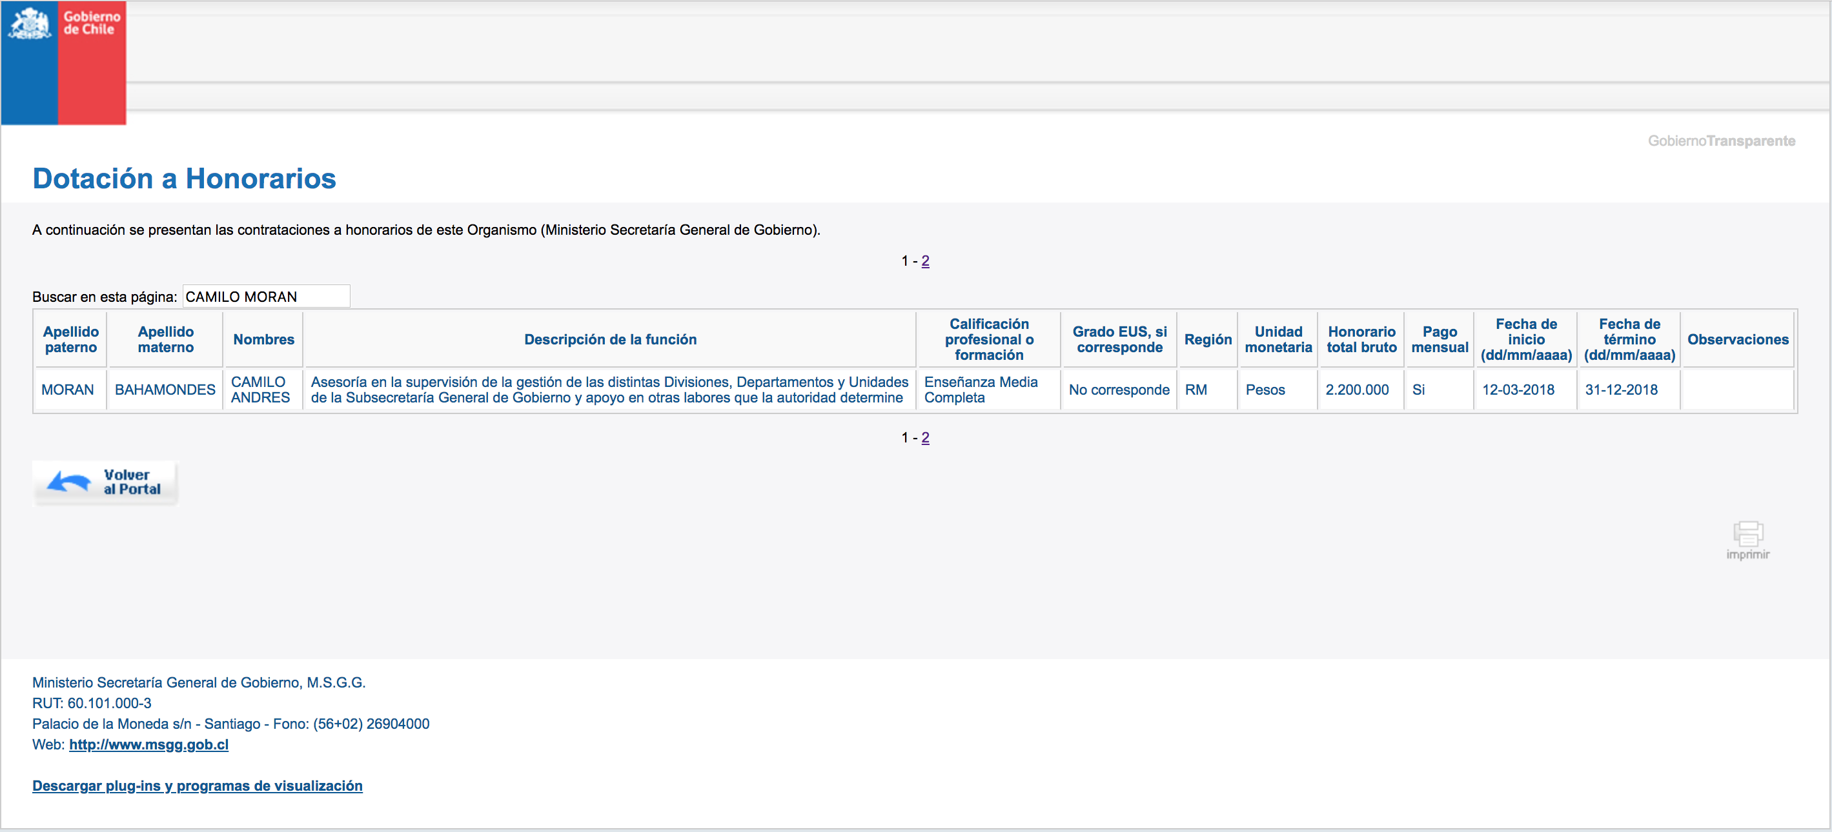Open the www.msgg.gob.cl website link
The image size is (1832, 832).
[x=148, y=745]
